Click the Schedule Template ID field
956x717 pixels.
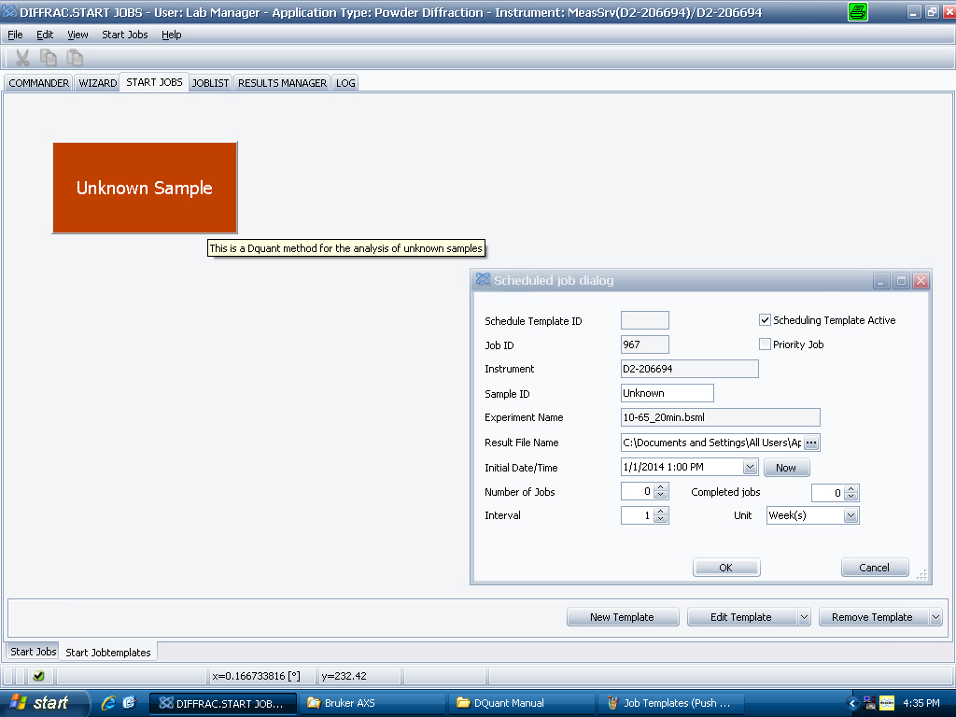644,320
